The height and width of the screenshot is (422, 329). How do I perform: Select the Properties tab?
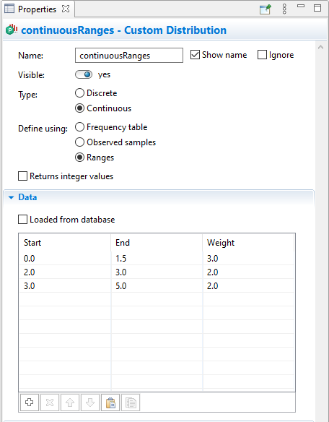[37, 9]
